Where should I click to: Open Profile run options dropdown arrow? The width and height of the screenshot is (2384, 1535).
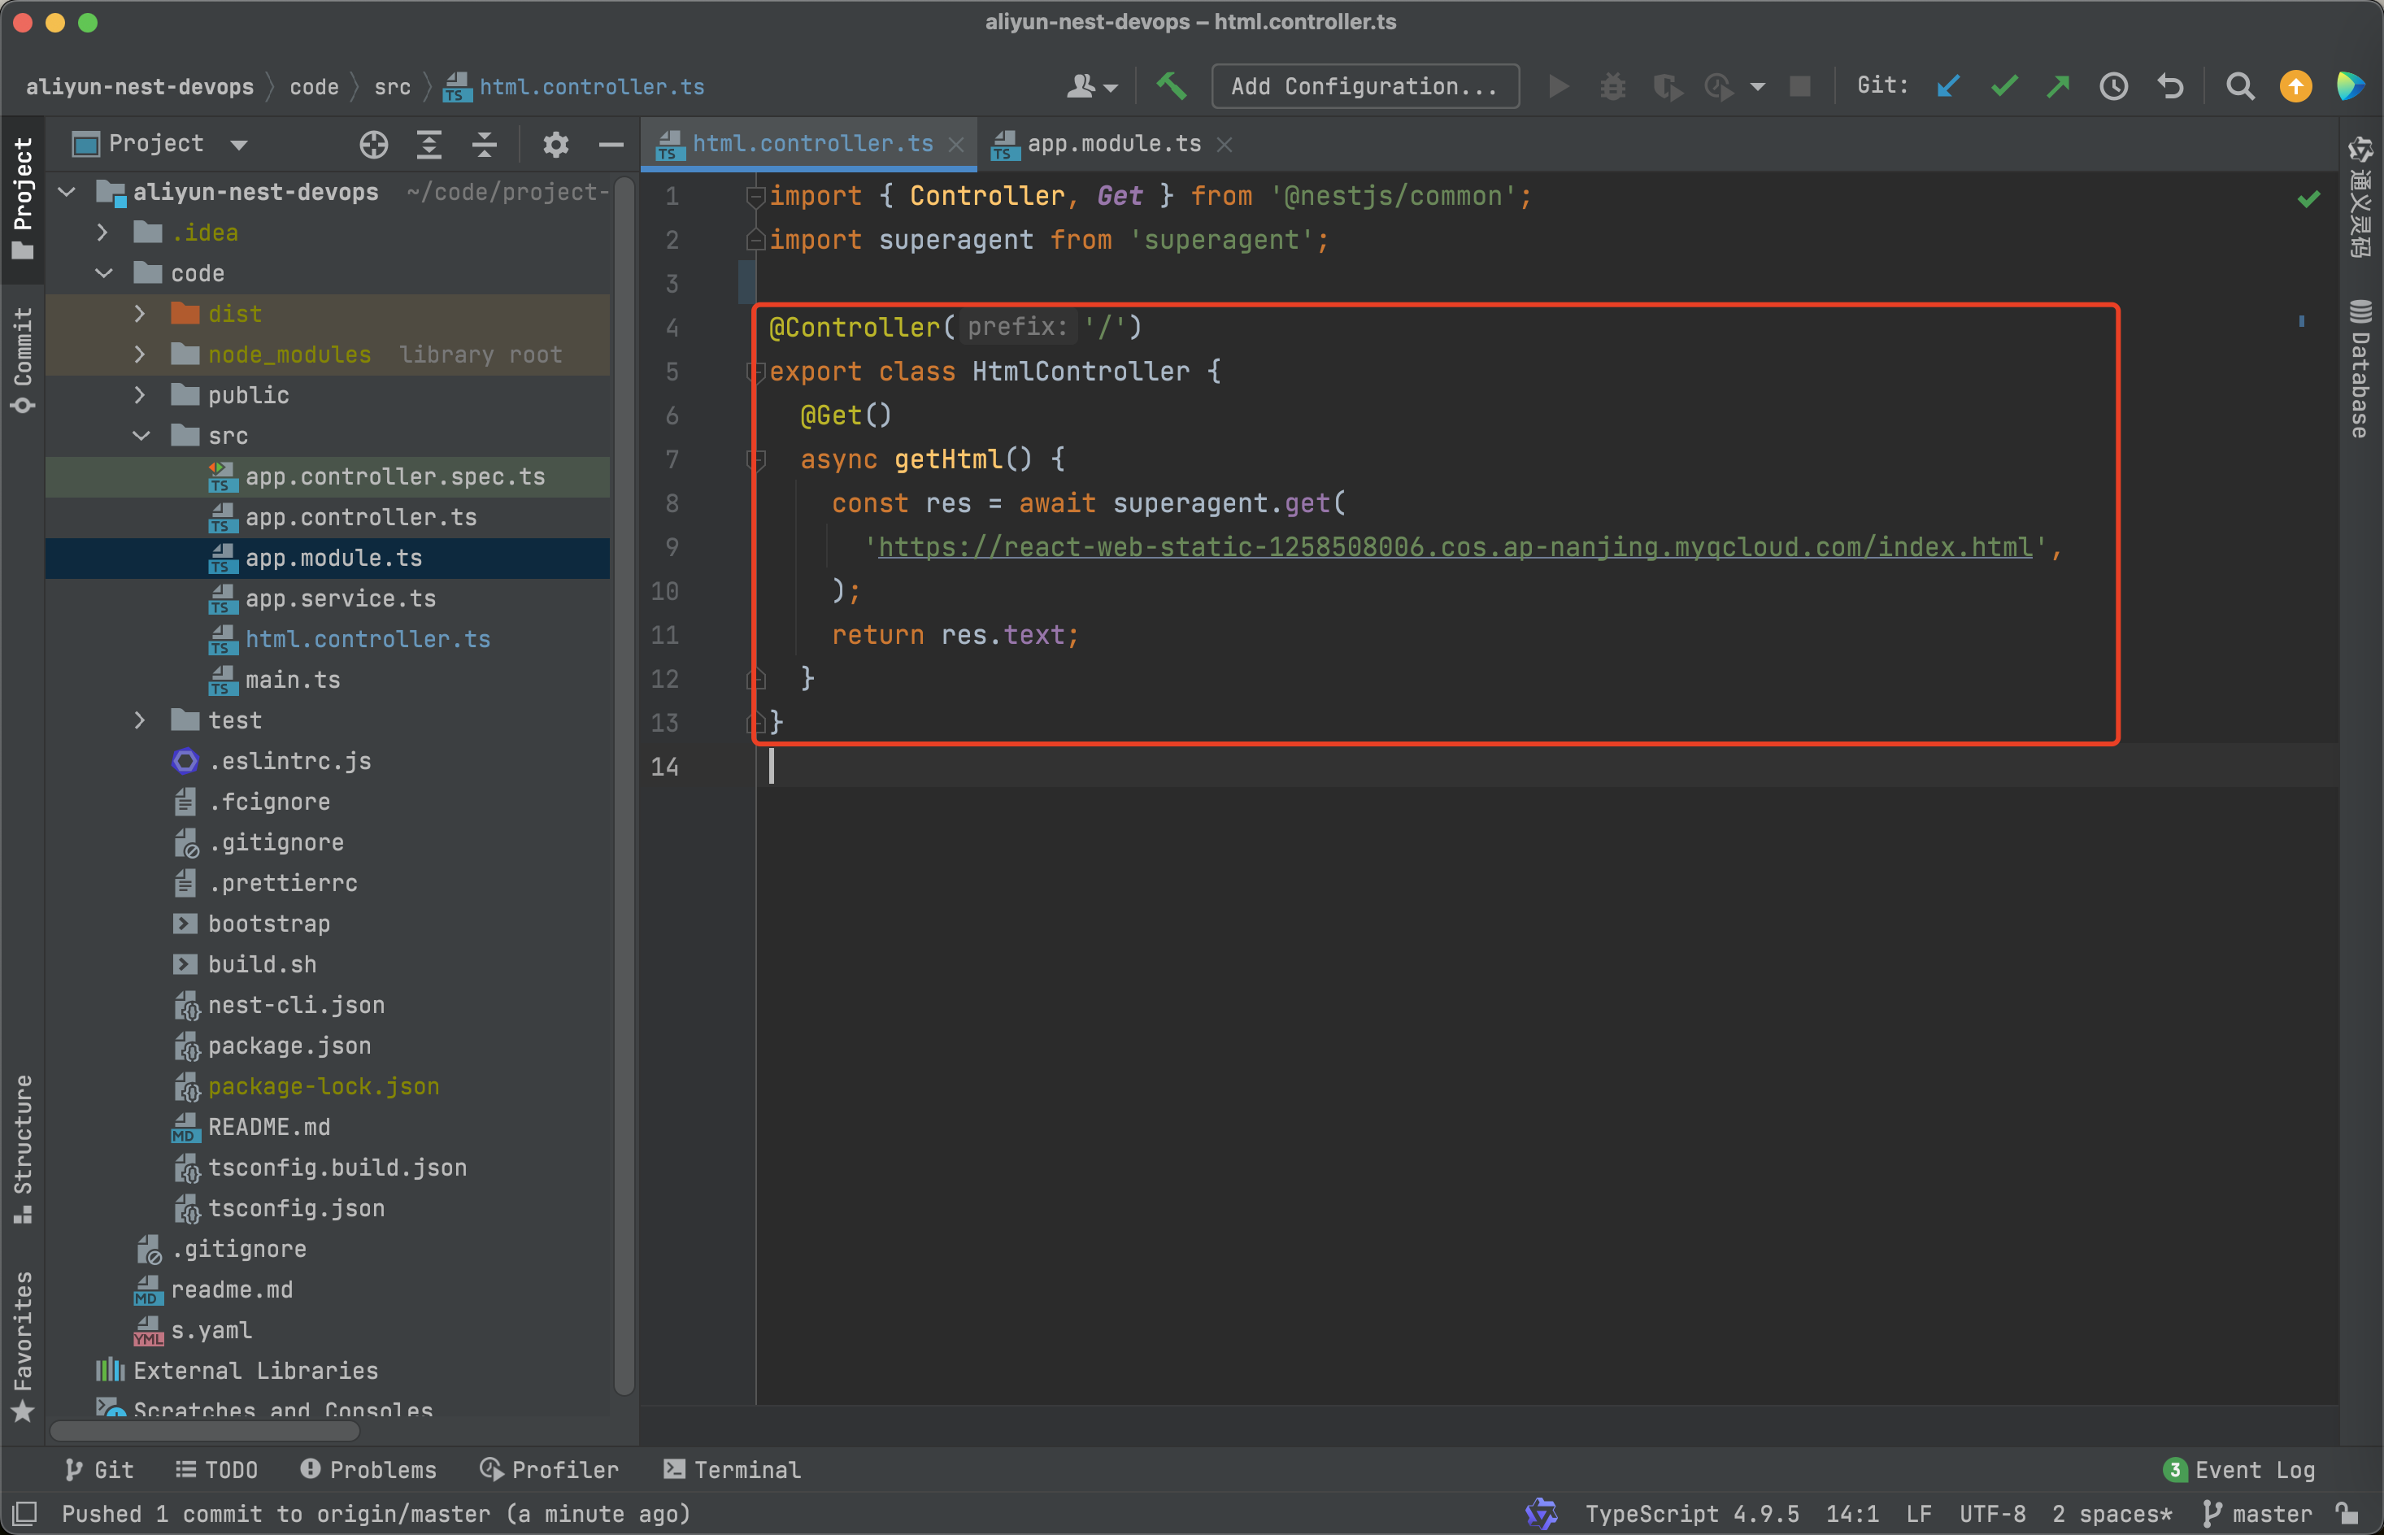[1758, 87]
